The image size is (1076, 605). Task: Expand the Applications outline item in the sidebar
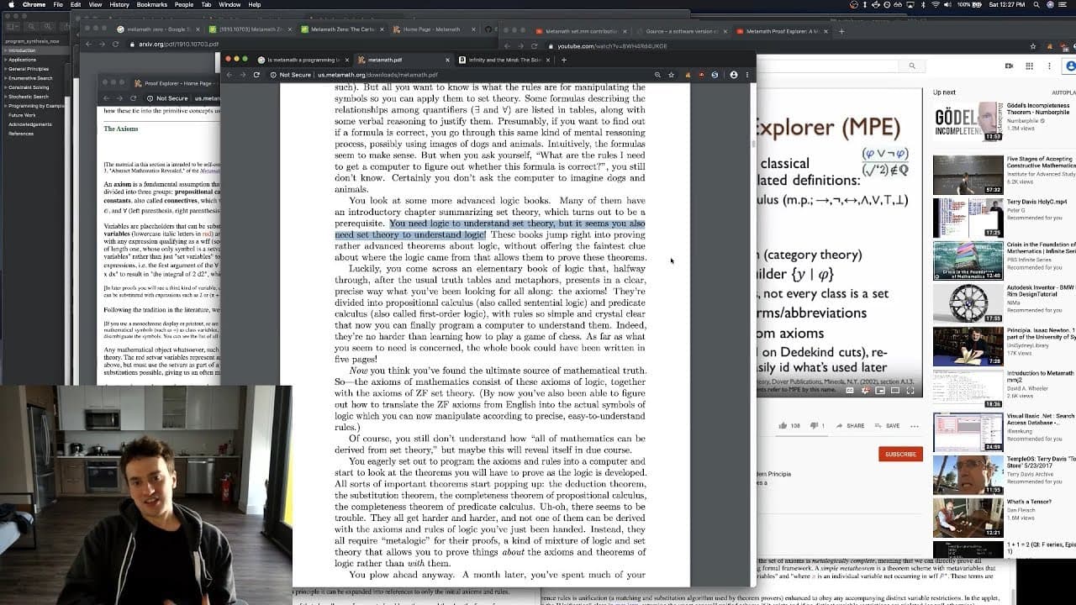pyautogui.click(x=5, y=60)
